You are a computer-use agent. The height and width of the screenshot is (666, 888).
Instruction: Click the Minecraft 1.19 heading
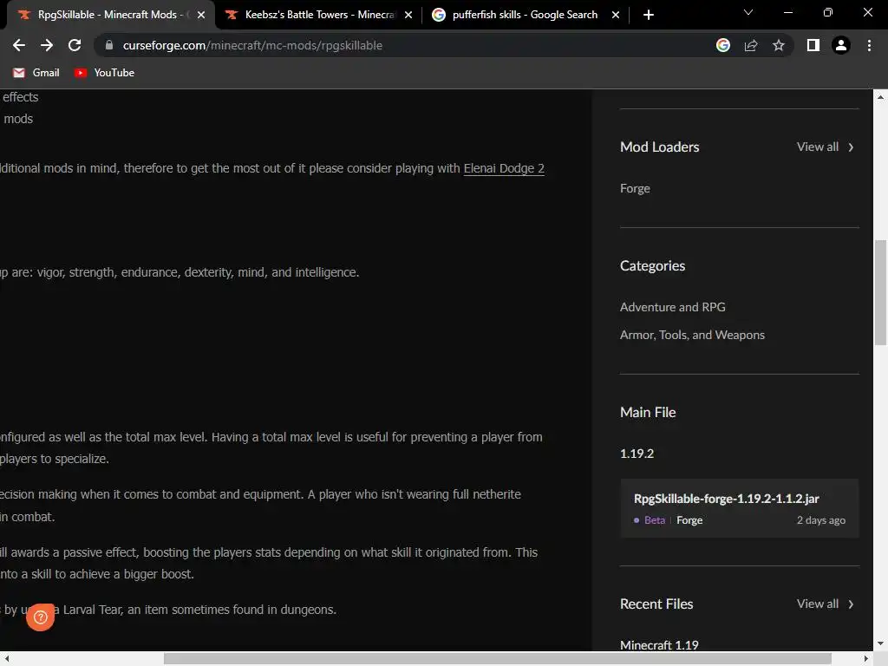[659, 645]
